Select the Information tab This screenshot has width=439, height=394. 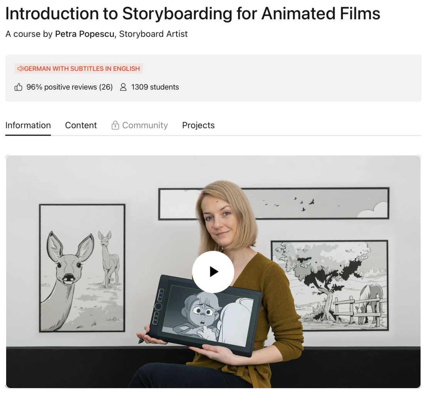coord(28,125)
